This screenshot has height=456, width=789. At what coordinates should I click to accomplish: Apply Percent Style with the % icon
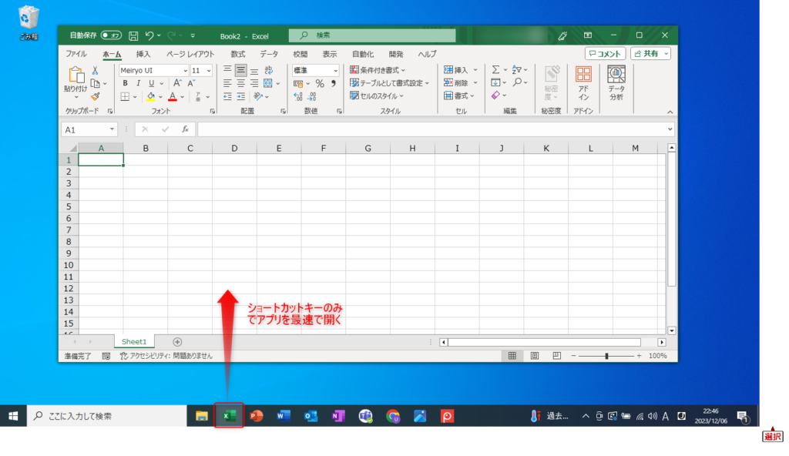point(320,83)
